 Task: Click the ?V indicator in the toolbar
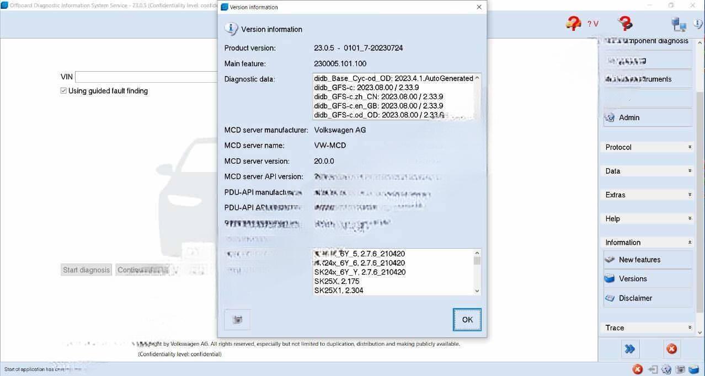(x=593, y=24)
